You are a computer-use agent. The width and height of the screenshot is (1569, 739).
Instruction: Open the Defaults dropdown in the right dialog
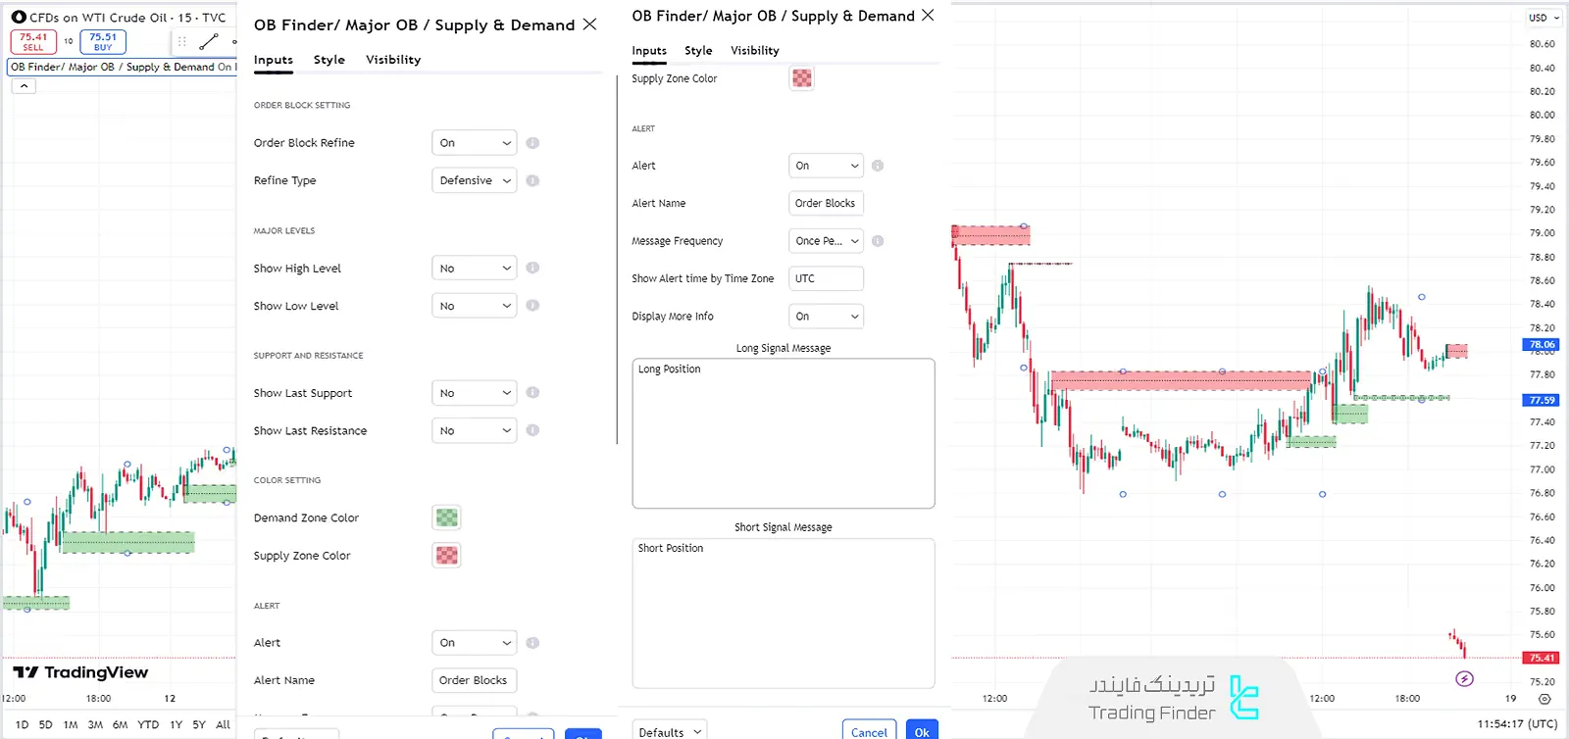670,731
